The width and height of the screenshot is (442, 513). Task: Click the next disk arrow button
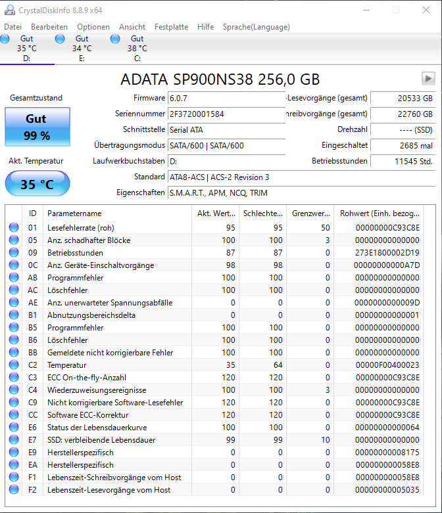428,79
